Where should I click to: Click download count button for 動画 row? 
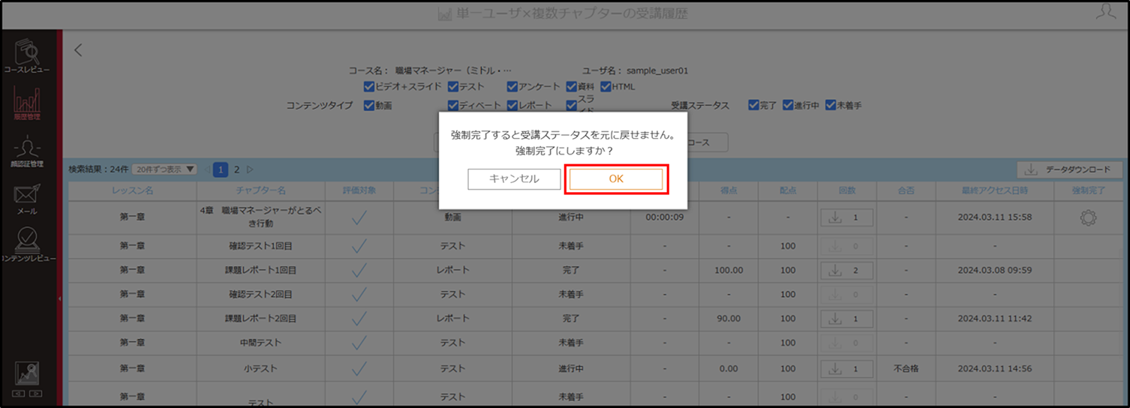[846, 217]
